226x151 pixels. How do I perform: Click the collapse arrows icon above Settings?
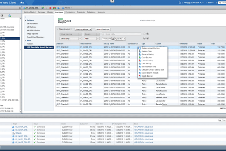(25, 17)
